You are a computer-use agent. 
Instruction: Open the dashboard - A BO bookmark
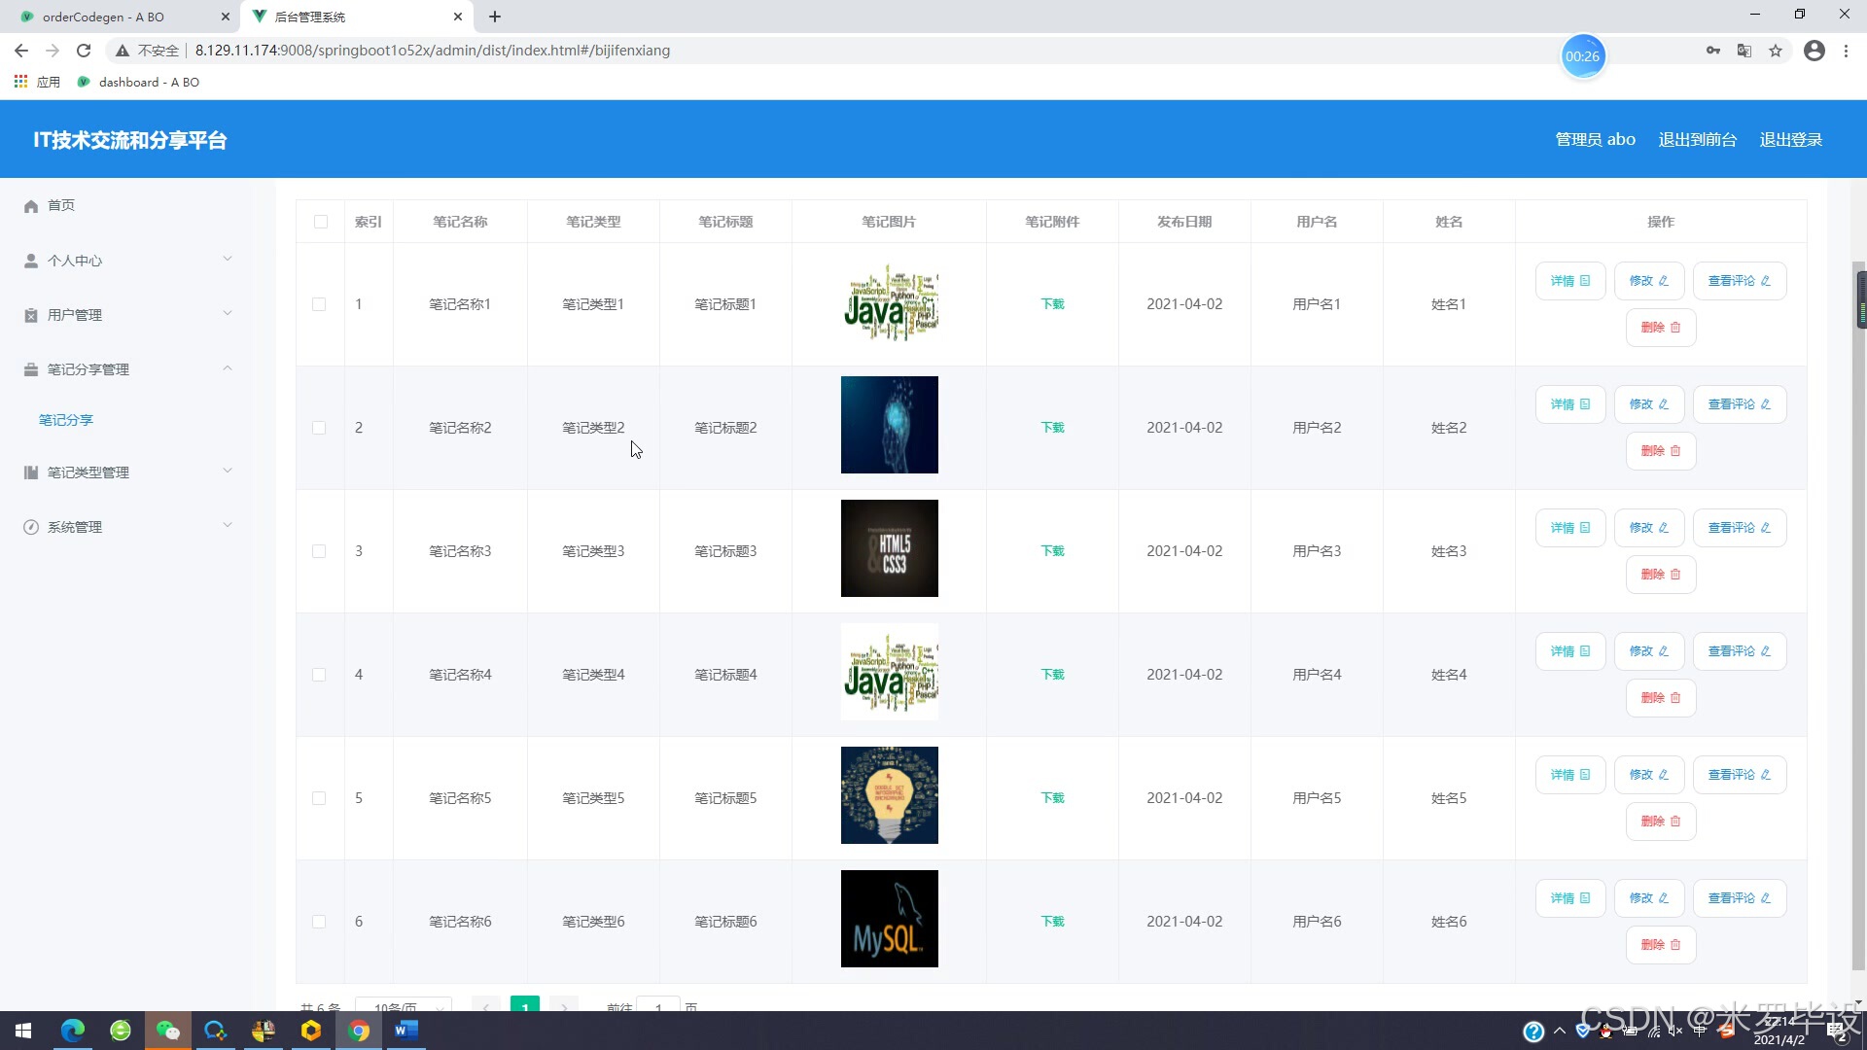(x=138, y=82)
